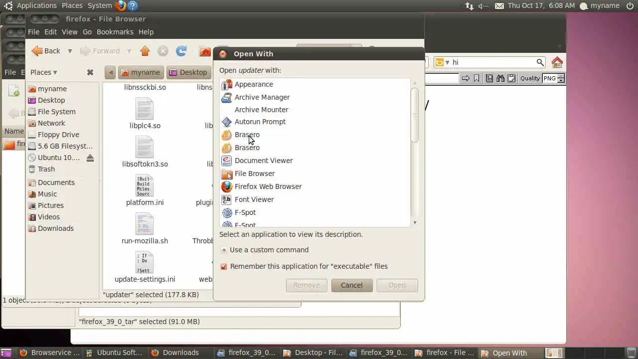The width and height of the screenshot is (638, 359).
Task: Select the platform.ini file
Action: coord(145,190)
